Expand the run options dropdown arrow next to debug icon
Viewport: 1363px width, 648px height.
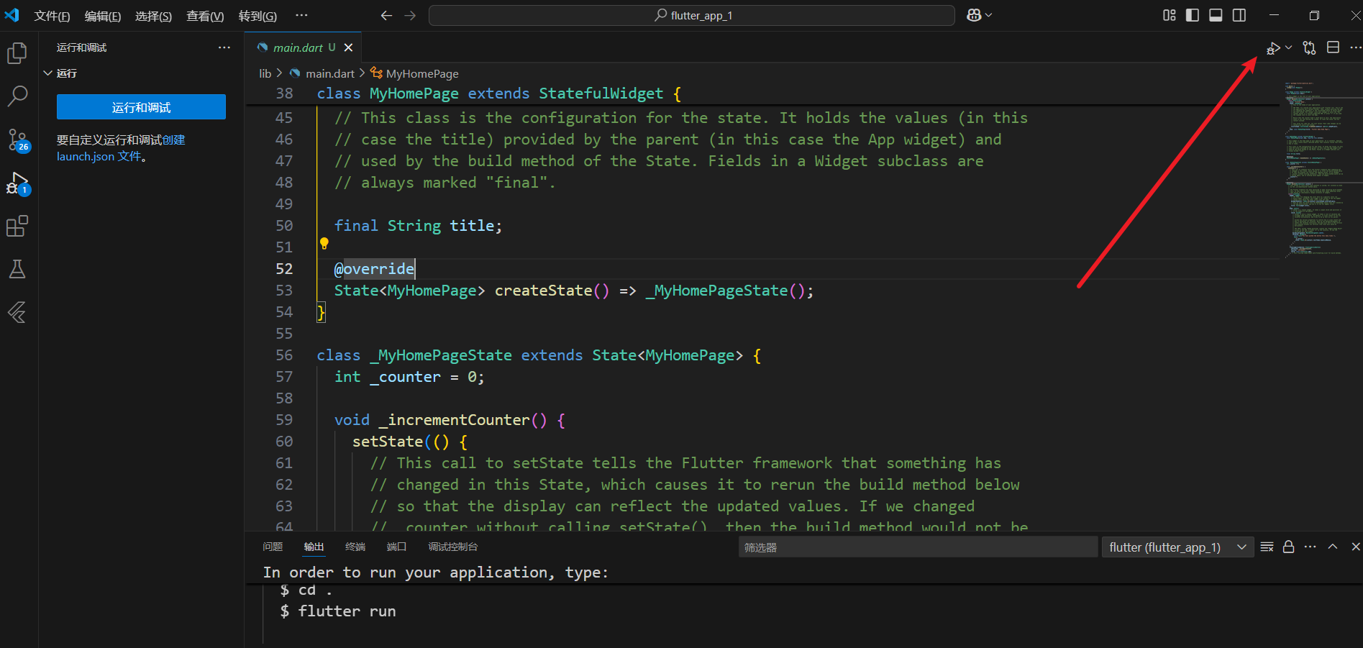1288,48
